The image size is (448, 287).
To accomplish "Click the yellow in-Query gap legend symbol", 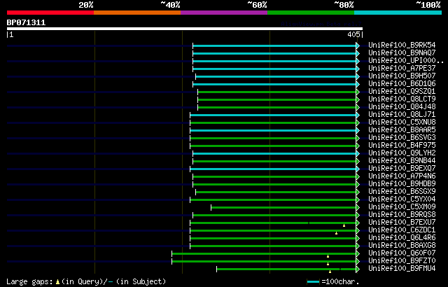I will point(57,282).
